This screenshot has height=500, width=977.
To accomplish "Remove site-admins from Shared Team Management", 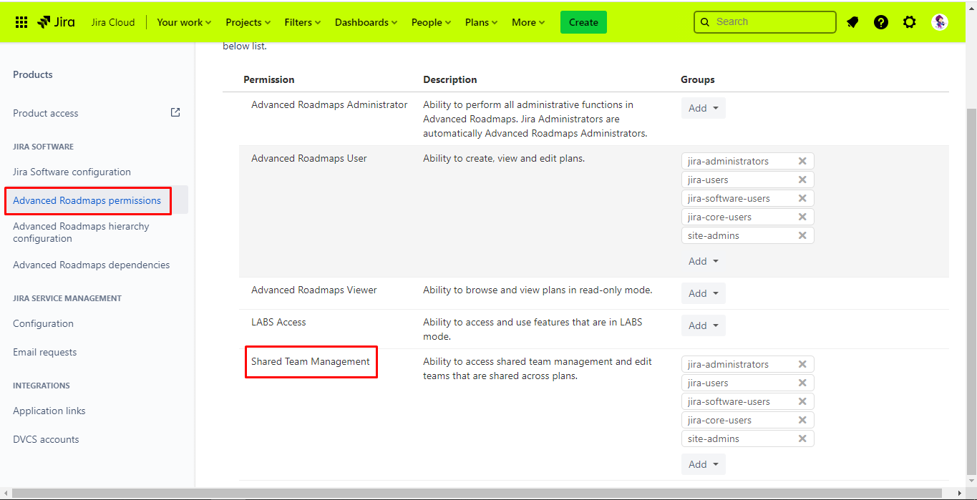I will coord(802,438).
